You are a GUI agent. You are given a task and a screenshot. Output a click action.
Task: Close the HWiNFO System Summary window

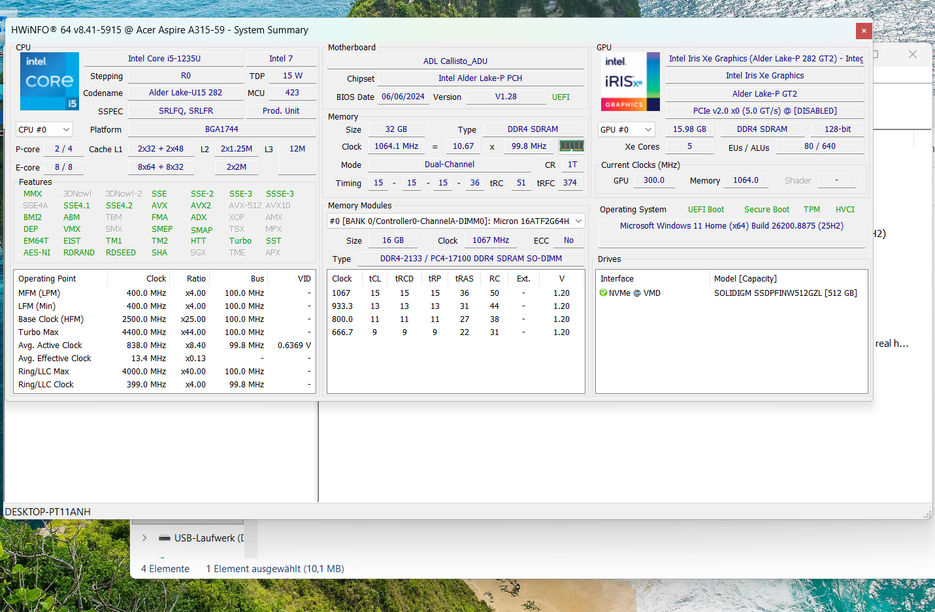pos(864,31)
